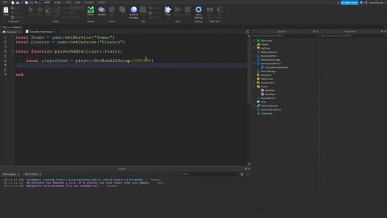
Task: Click the What's New button
Action: [350, 2]
